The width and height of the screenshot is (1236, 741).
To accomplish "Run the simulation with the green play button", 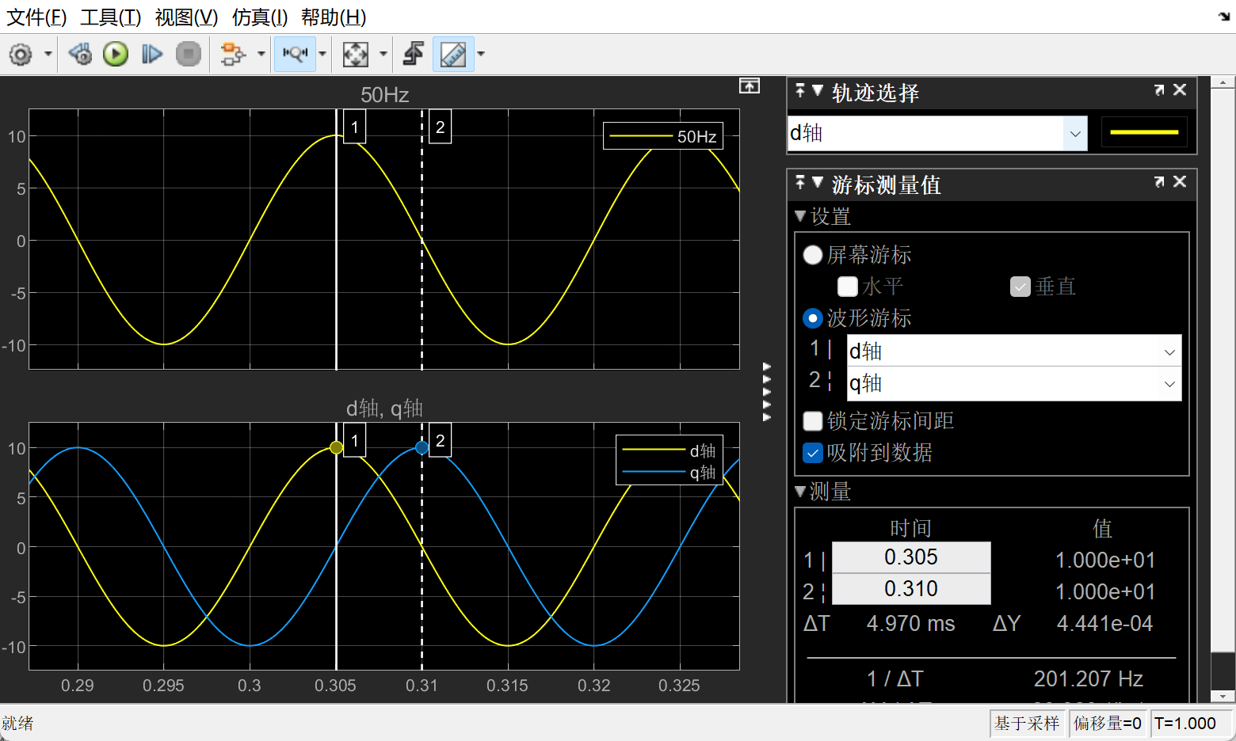I will [116, 55].
